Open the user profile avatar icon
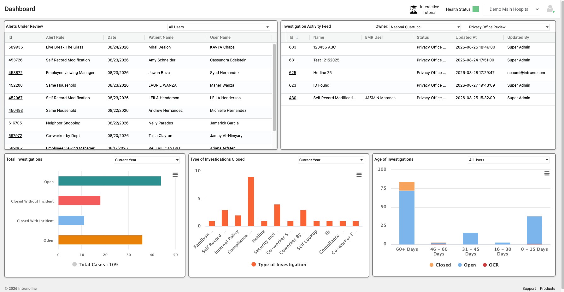 pos(550,9)
